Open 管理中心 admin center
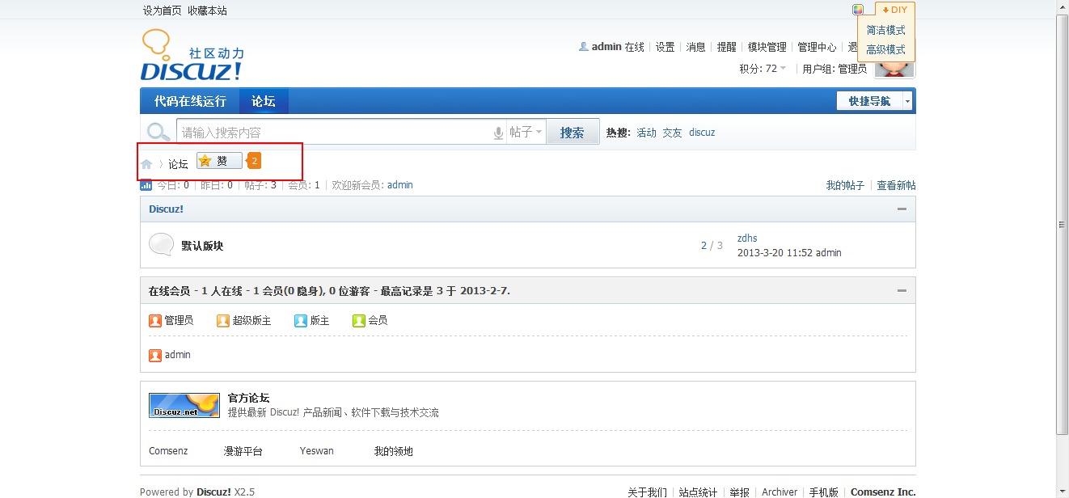The width and height of the screenshot is (1069, 498). pyautogui.click(x=817, y=47)
